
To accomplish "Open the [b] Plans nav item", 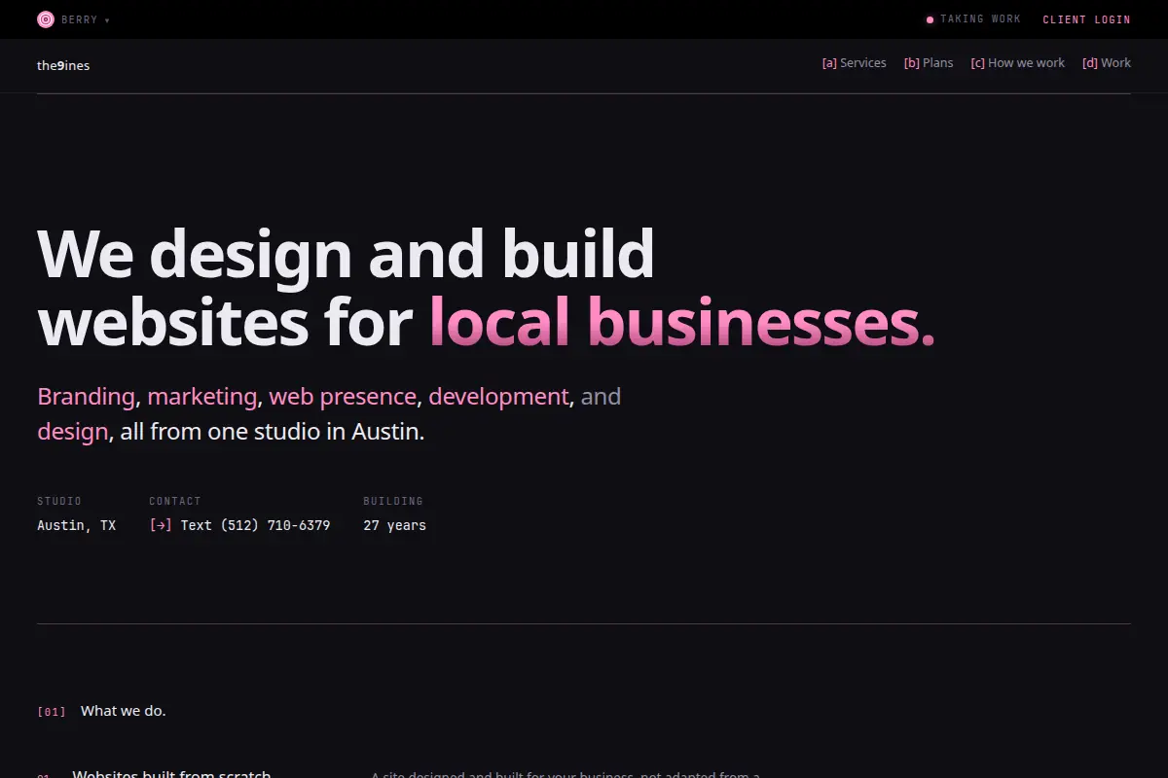I will pos(929,63).
